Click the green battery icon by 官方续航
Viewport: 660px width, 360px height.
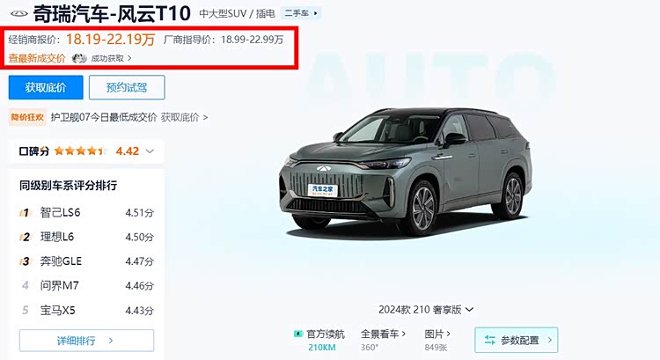click(298, 334)
